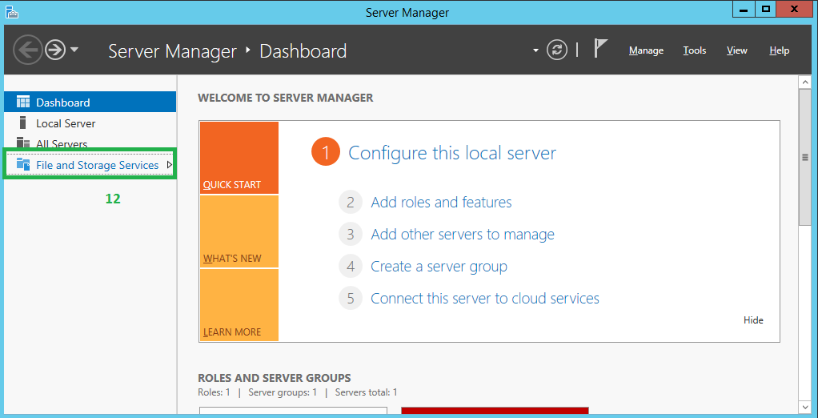Click the vertical scrollbar thumb
The width and height of the screenshot is (818, 418).
805,156
